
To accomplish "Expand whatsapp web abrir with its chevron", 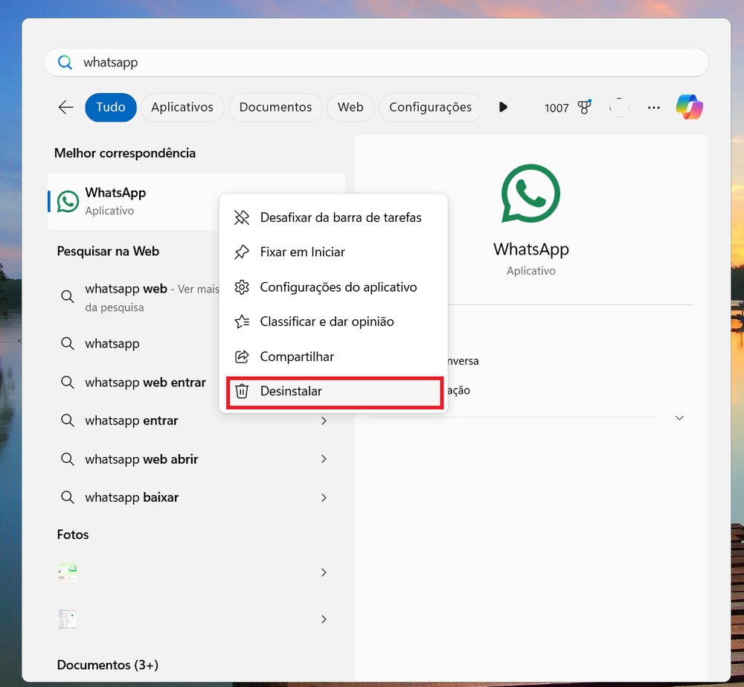I will pyautogui.click(x=324, y=459).
